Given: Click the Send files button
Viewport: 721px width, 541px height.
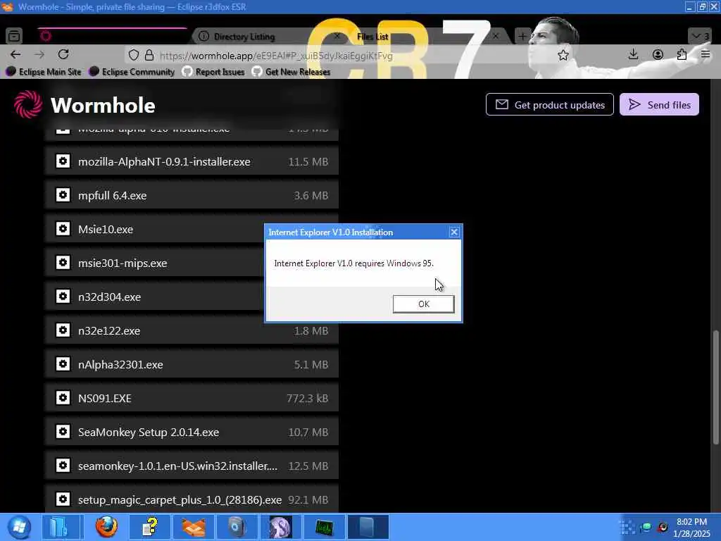Looking at the screenshot, I should coord(659,104).
